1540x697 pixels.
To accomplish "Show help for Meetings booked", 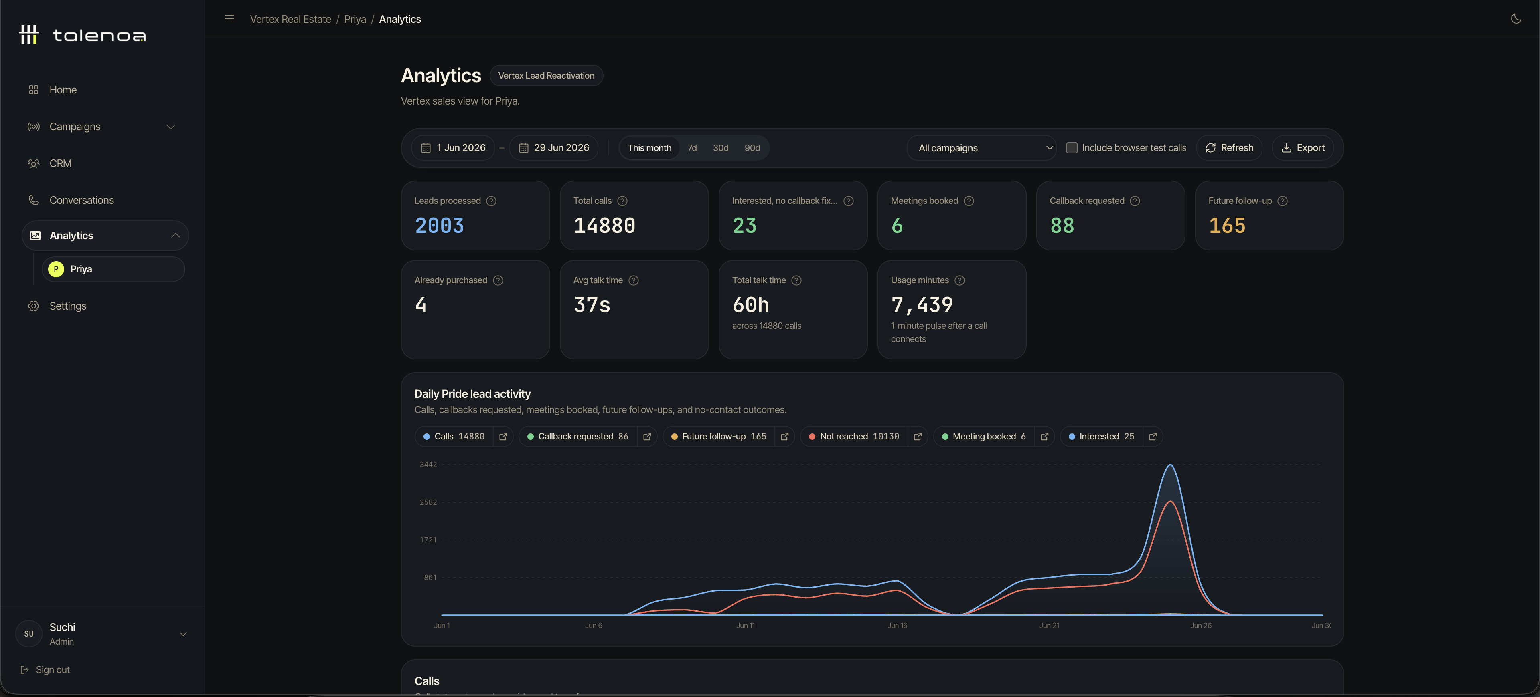I will 969,201.
